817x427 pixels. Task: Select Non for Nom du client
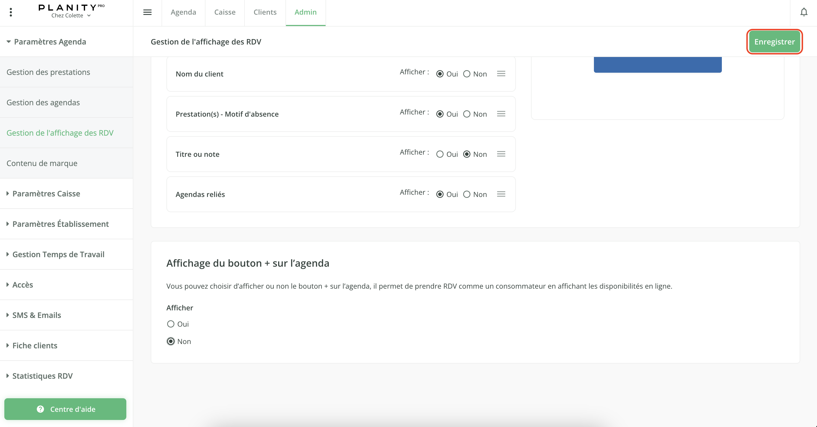(x=467, y=74)
